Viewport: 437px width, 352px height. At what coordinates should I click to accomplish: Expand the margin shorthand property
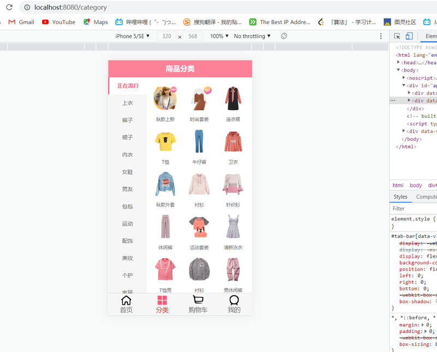(x=422, y=325)
